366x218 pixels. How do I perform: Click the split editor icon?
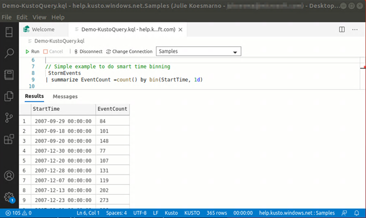tap(342, 29)
